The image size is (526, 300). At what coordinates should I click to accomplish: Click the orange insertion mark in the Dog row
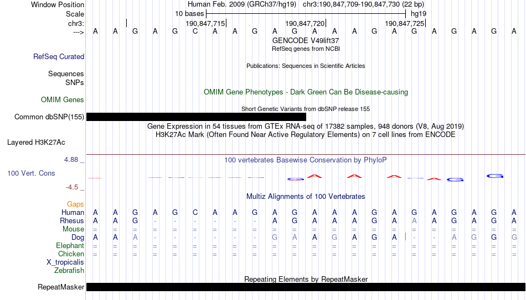pyautogui.click(x=405, y=236)
